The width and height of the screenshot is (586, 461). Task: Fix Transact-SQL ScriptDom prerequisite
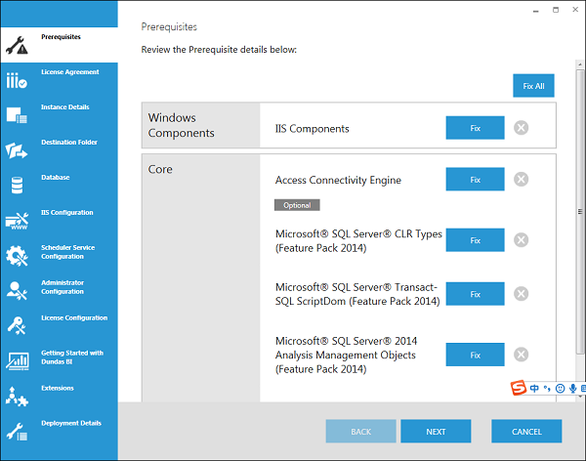pyautogui.click(x=475, y=294)
